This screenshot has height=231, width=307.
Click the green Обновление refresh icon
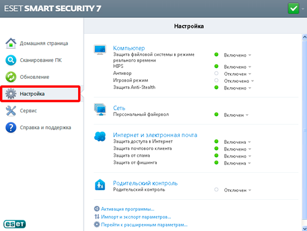click(x=11, y=77)
